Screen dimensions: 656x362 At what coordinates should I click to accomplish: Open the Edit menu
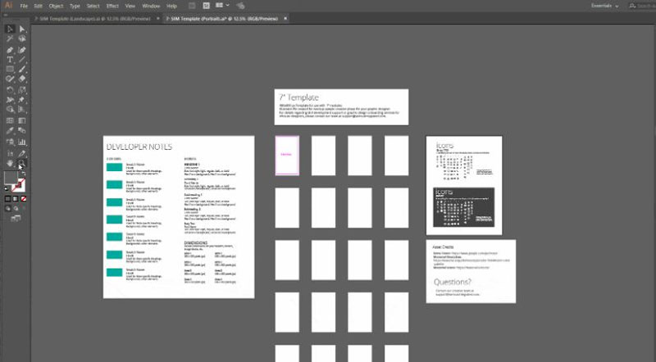click(x=38, y=6)
